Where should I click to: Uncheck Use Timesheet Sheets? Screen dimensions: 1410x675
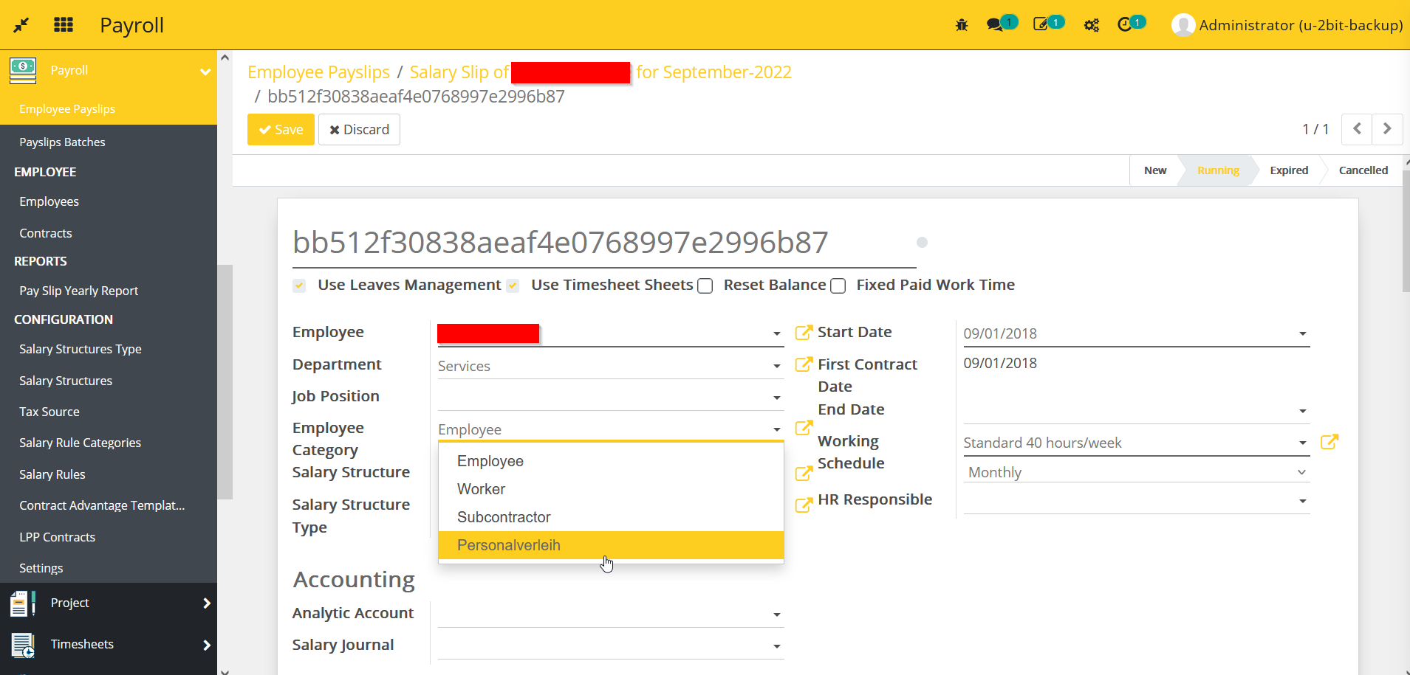(x=512, y=285)
